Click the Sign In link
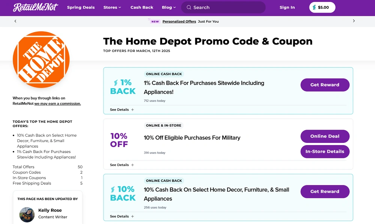The height and width of the screenshot is (224, 375). 287,7
